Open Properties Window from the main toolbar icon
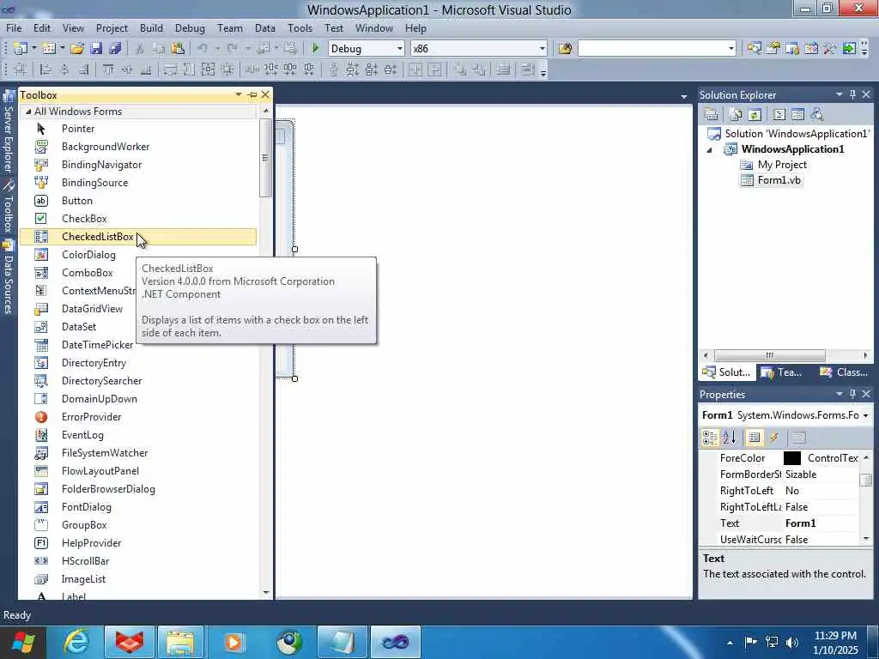The height and width of the screenshot is (659, 879). point(773,49)
